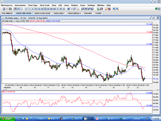Click the eraser tool icon
Image resolution: width=161 pixels, height=121 pixels.
[x=106, y=9]
